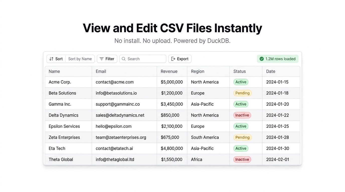Click the $2,100,000 revenue cell
The width and height of the screenshot is (345, 192).
click(x=172, y=126)
